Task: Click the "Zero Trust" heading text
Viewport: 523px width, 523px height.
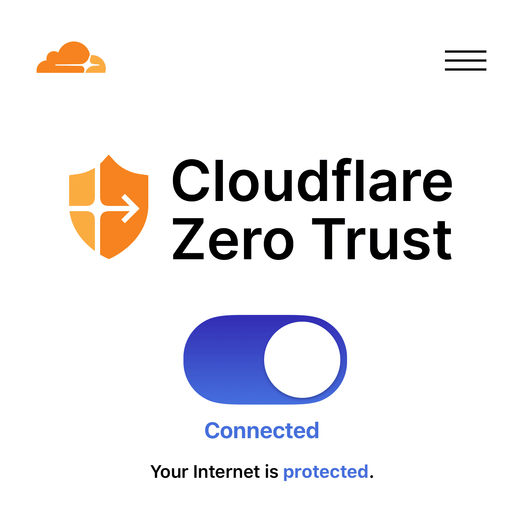Action: (x=312, y=239)
